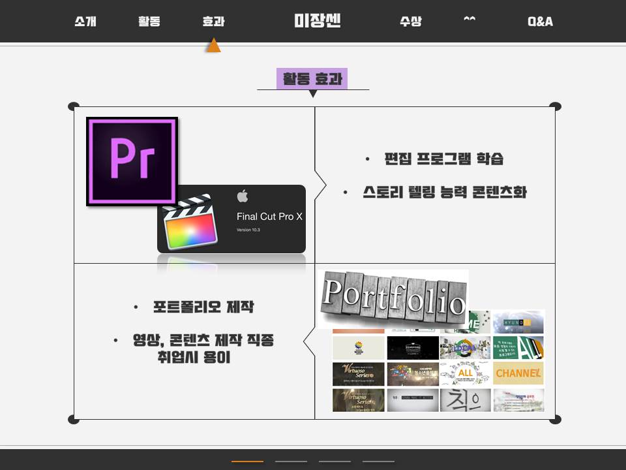Open the ALL cloud-themed thumbnail
This screenshot has height=470, width=626.
[x=465, y=373]
